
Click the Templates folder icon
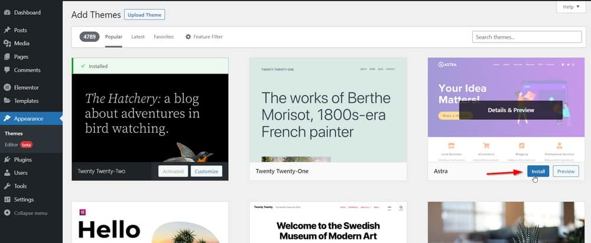7,101
